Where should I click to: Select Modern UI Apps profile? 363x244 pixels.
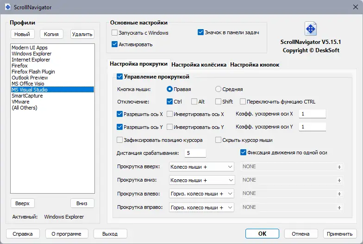point(53,48)
